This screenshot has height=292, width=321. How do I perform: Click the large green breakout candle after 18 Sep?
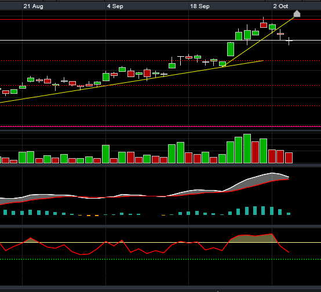(x=231, y=49)
